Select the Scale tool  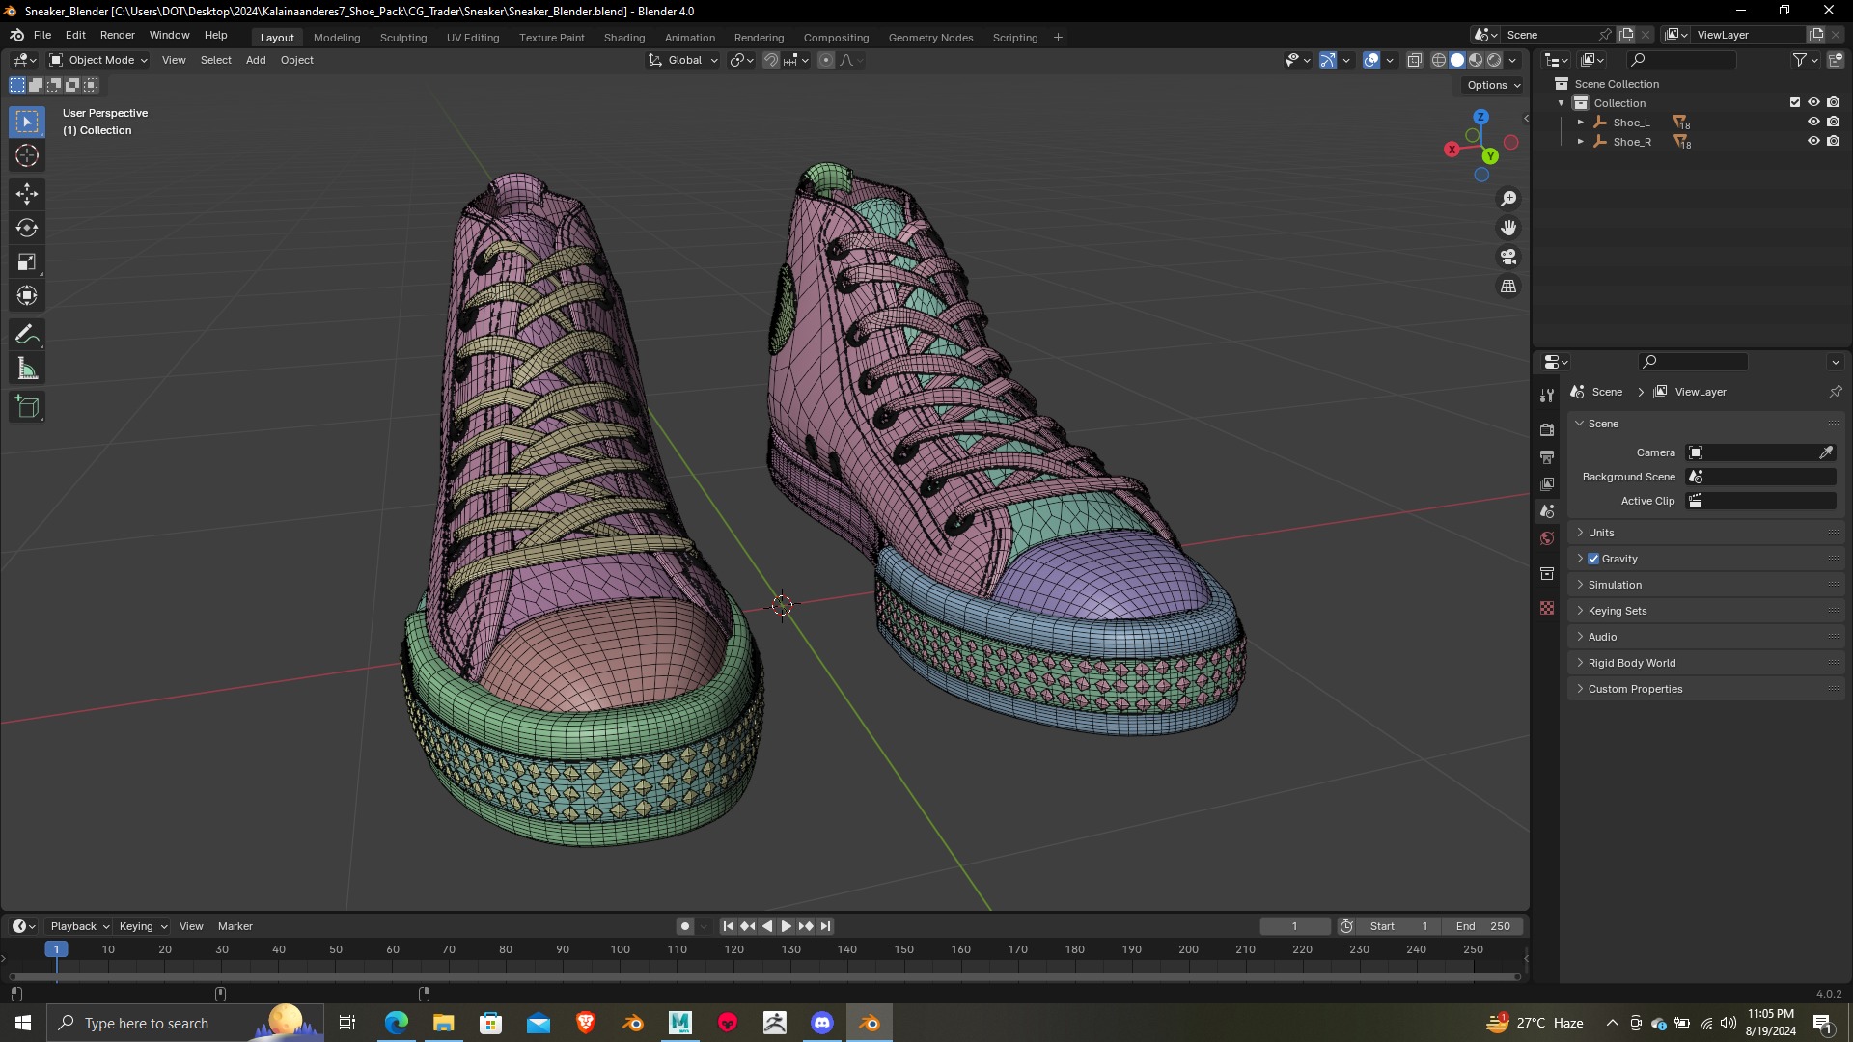tap(27, 261)
